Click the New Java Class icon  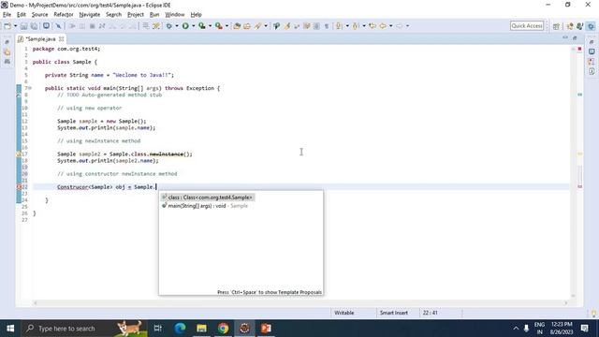pyautogui.click(x=247, y=26)
